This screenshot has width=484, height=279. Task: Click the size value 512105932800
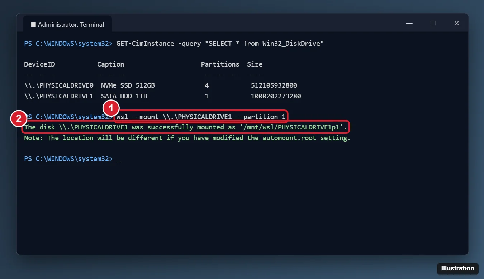[274, 85]
